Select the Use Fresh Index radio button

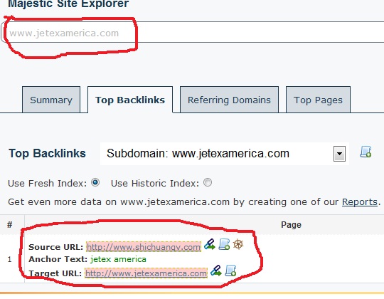click(95, 182)
